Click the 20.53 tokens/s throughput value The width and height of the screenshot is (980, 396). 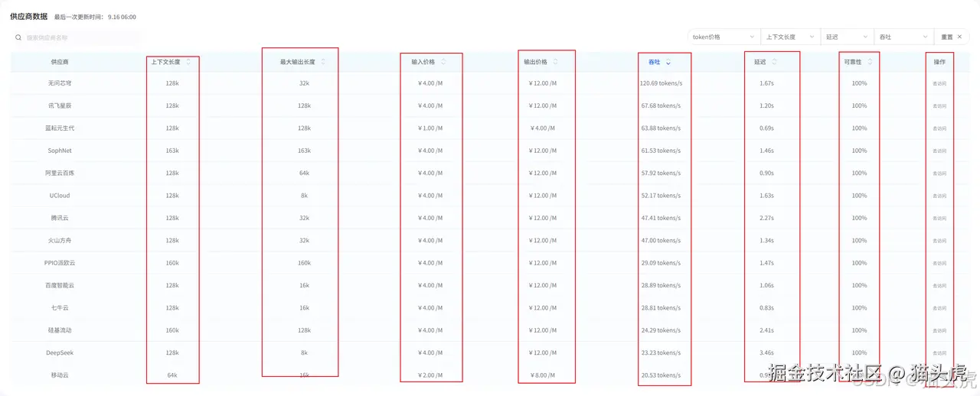(661, 375)
